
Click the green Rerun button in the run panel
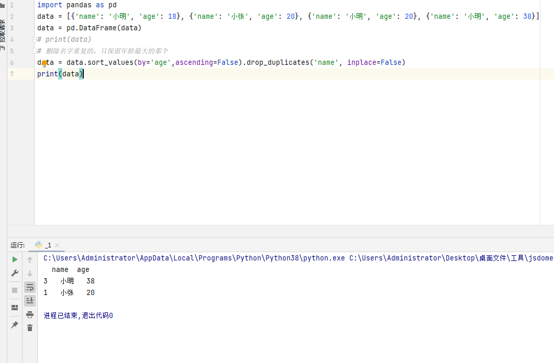[15, 259]
